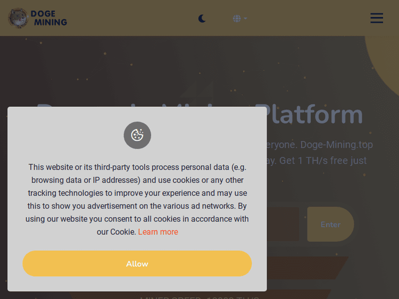Toggle dark mode with moon icon
Image resolution: width=399 pixels, height=299 pixels.
pyautogui.click(x=202, y=19)
